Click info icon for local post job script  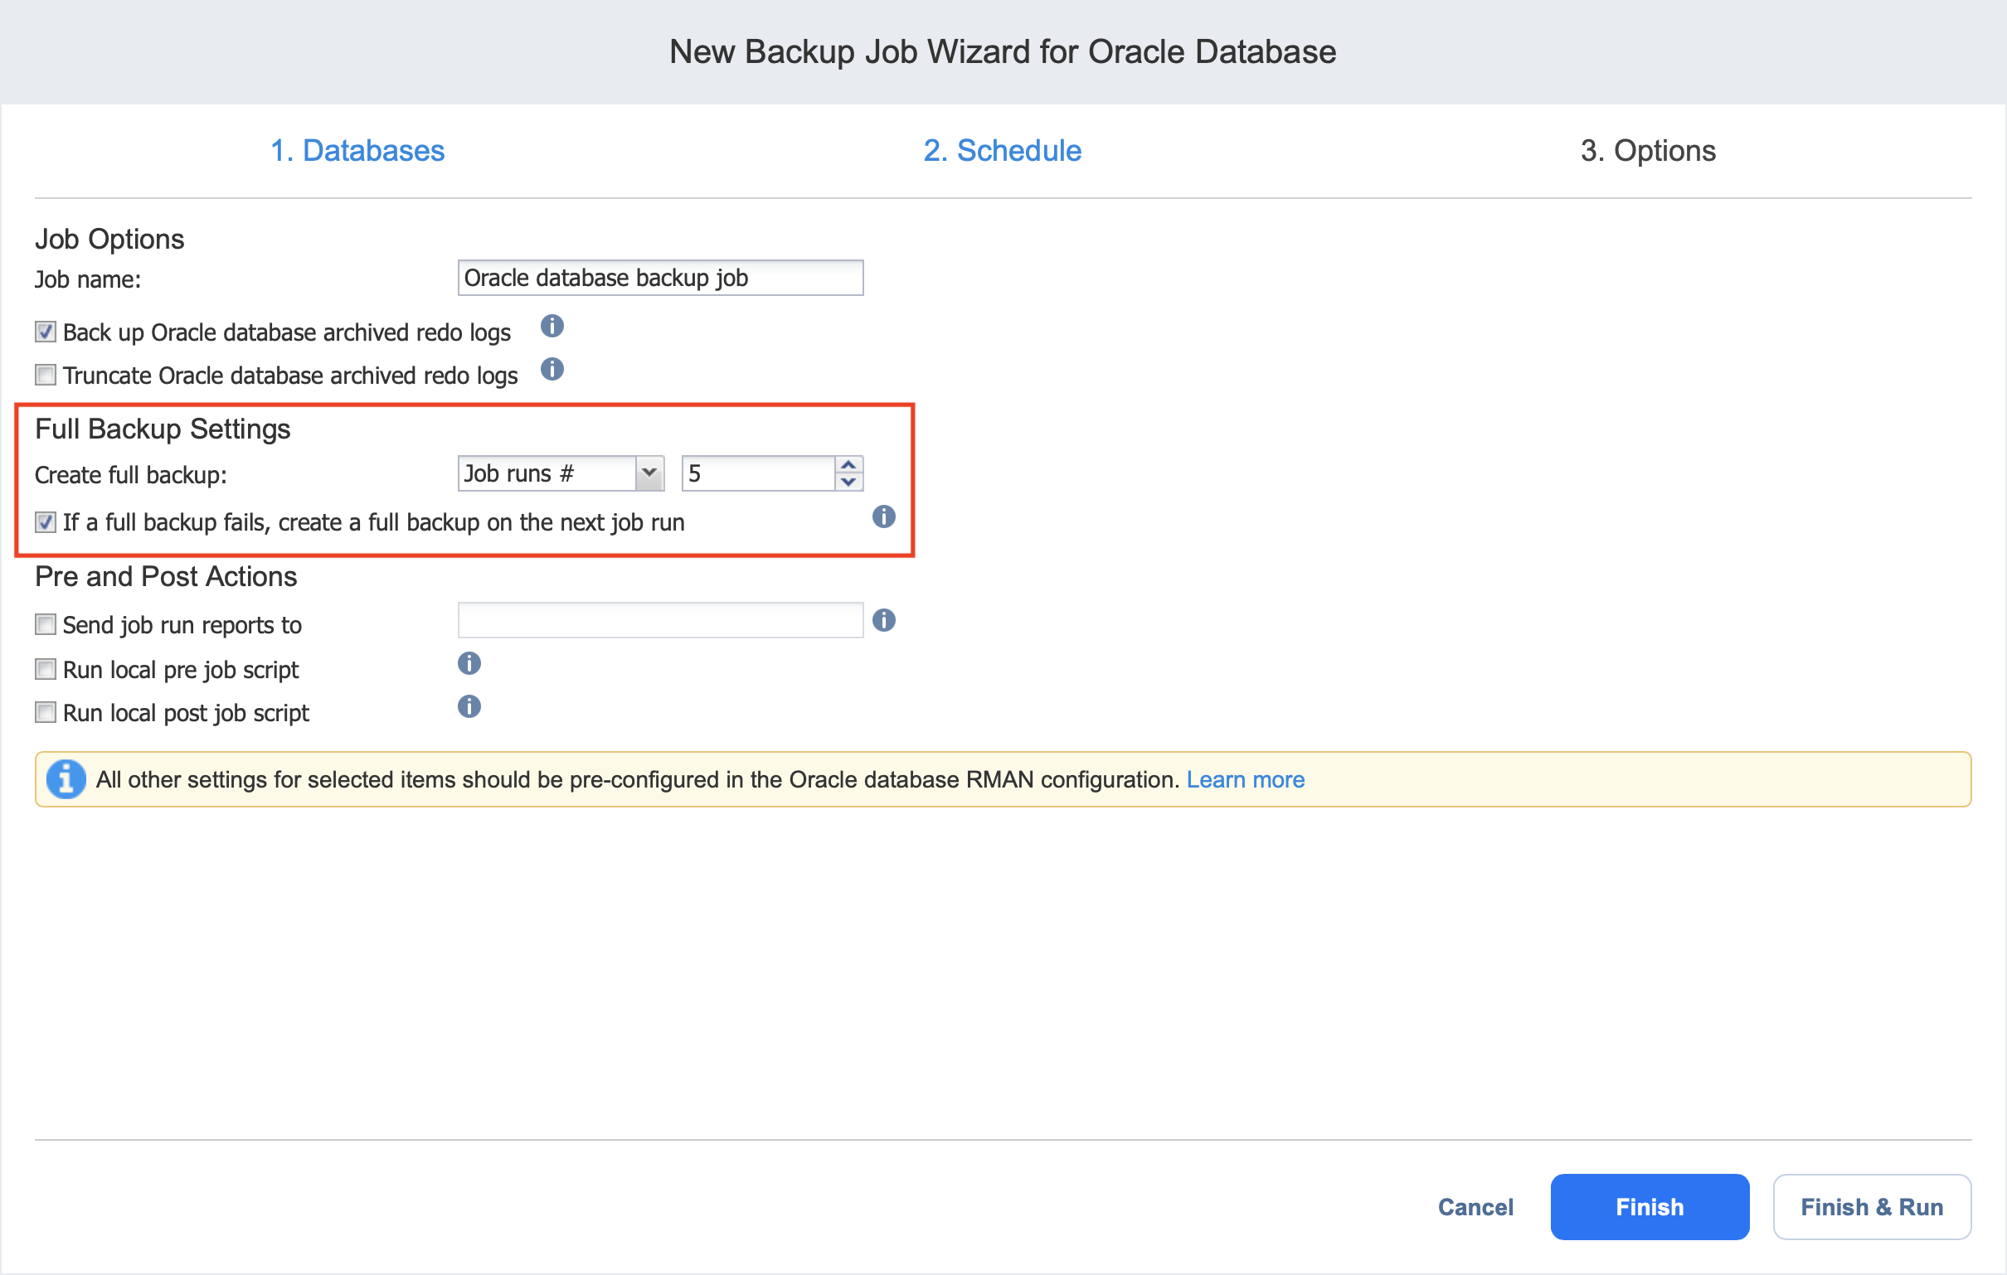coord(469,706)
